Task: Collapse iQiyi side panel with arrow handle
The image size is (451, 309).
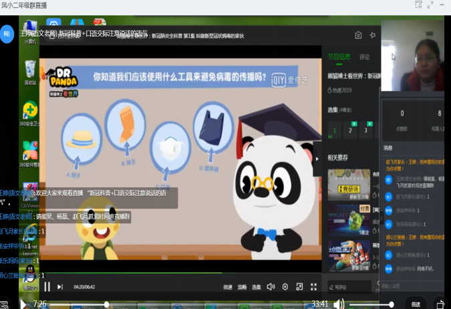Action: [317, 159]
